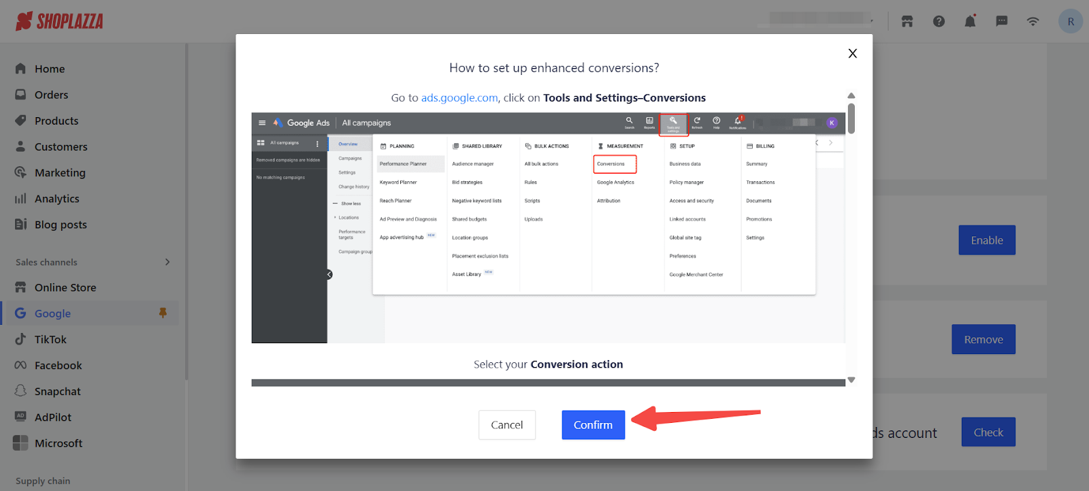Image resolution: width=1089 pixels, height=491 pixels.
Task: Click the 'Supply chain' section label
Action: pos(43,481)
